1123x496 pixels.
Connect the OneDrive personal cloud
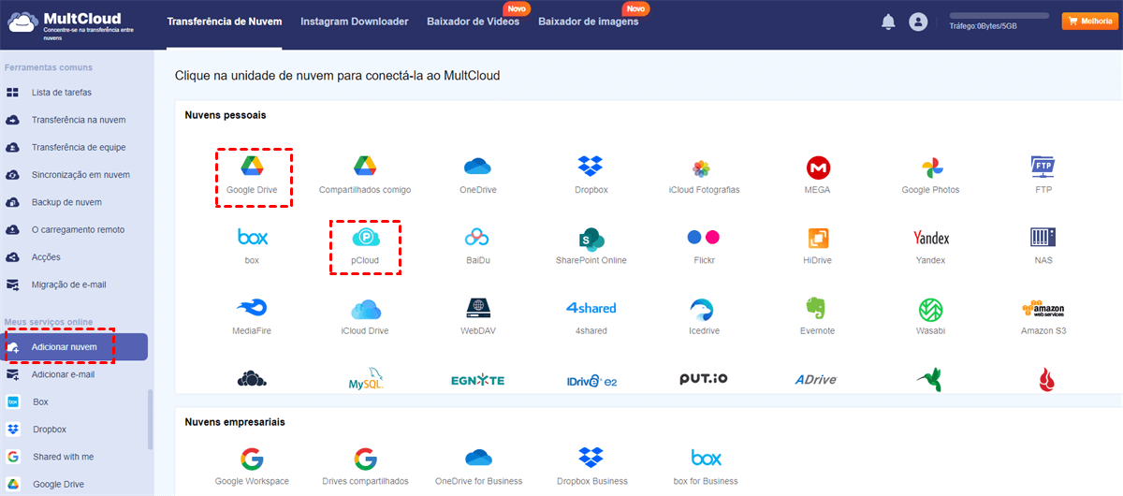477,174
